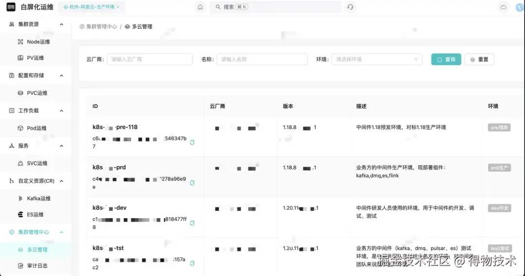Click the top 搜索 search box
Viewport: 525px width, 276px height.
275,7
